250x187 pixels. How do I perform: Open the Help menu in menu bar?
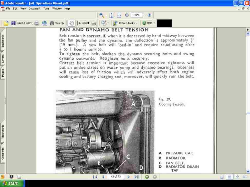pos(67,9)
